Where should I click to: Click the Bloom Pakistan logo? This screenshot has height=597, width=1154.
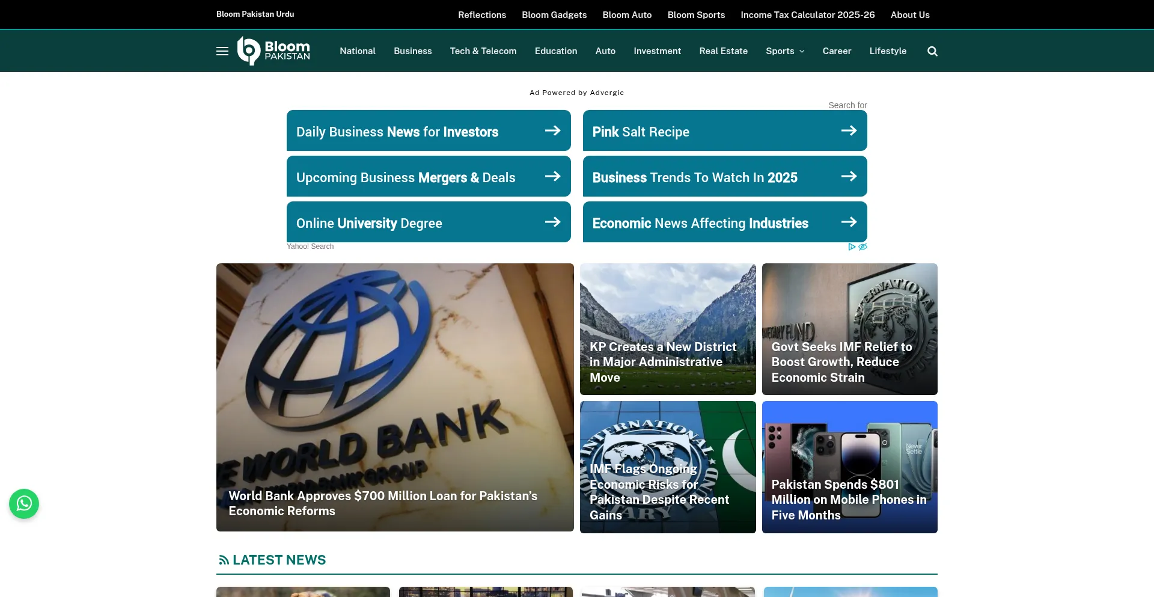(273, 51)
